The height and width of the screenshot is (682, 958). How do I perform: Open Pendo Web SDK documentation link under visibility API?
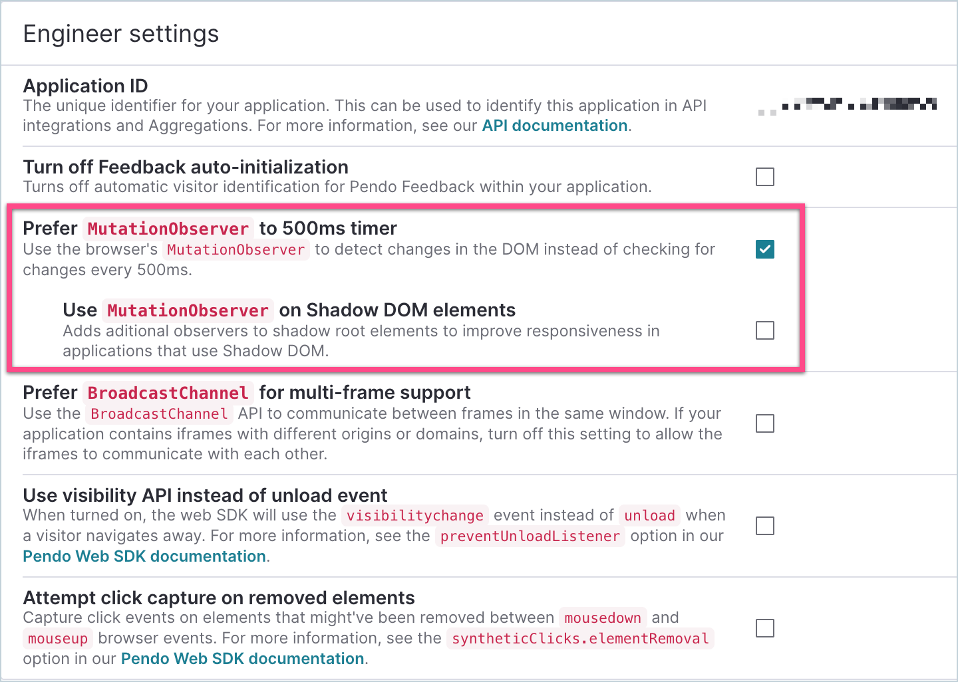click(144, 556)
